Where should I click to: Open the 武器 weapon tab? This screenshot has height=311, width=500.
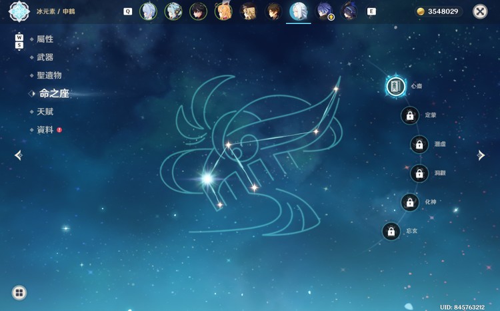point(45,57)
